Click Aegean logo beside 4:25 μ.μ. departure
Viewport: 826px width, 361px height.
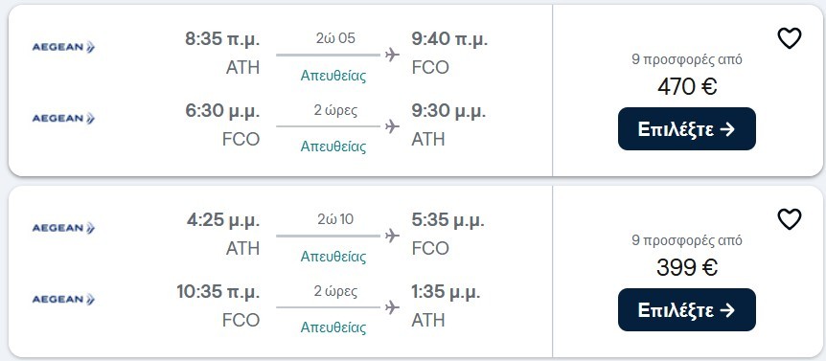click(x=63, y=228)
